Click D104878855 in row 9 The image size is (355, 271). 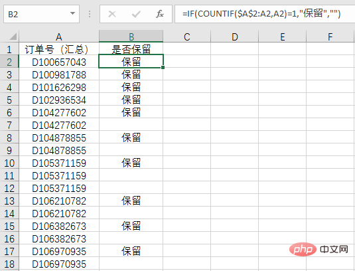(x=59, y=150)
